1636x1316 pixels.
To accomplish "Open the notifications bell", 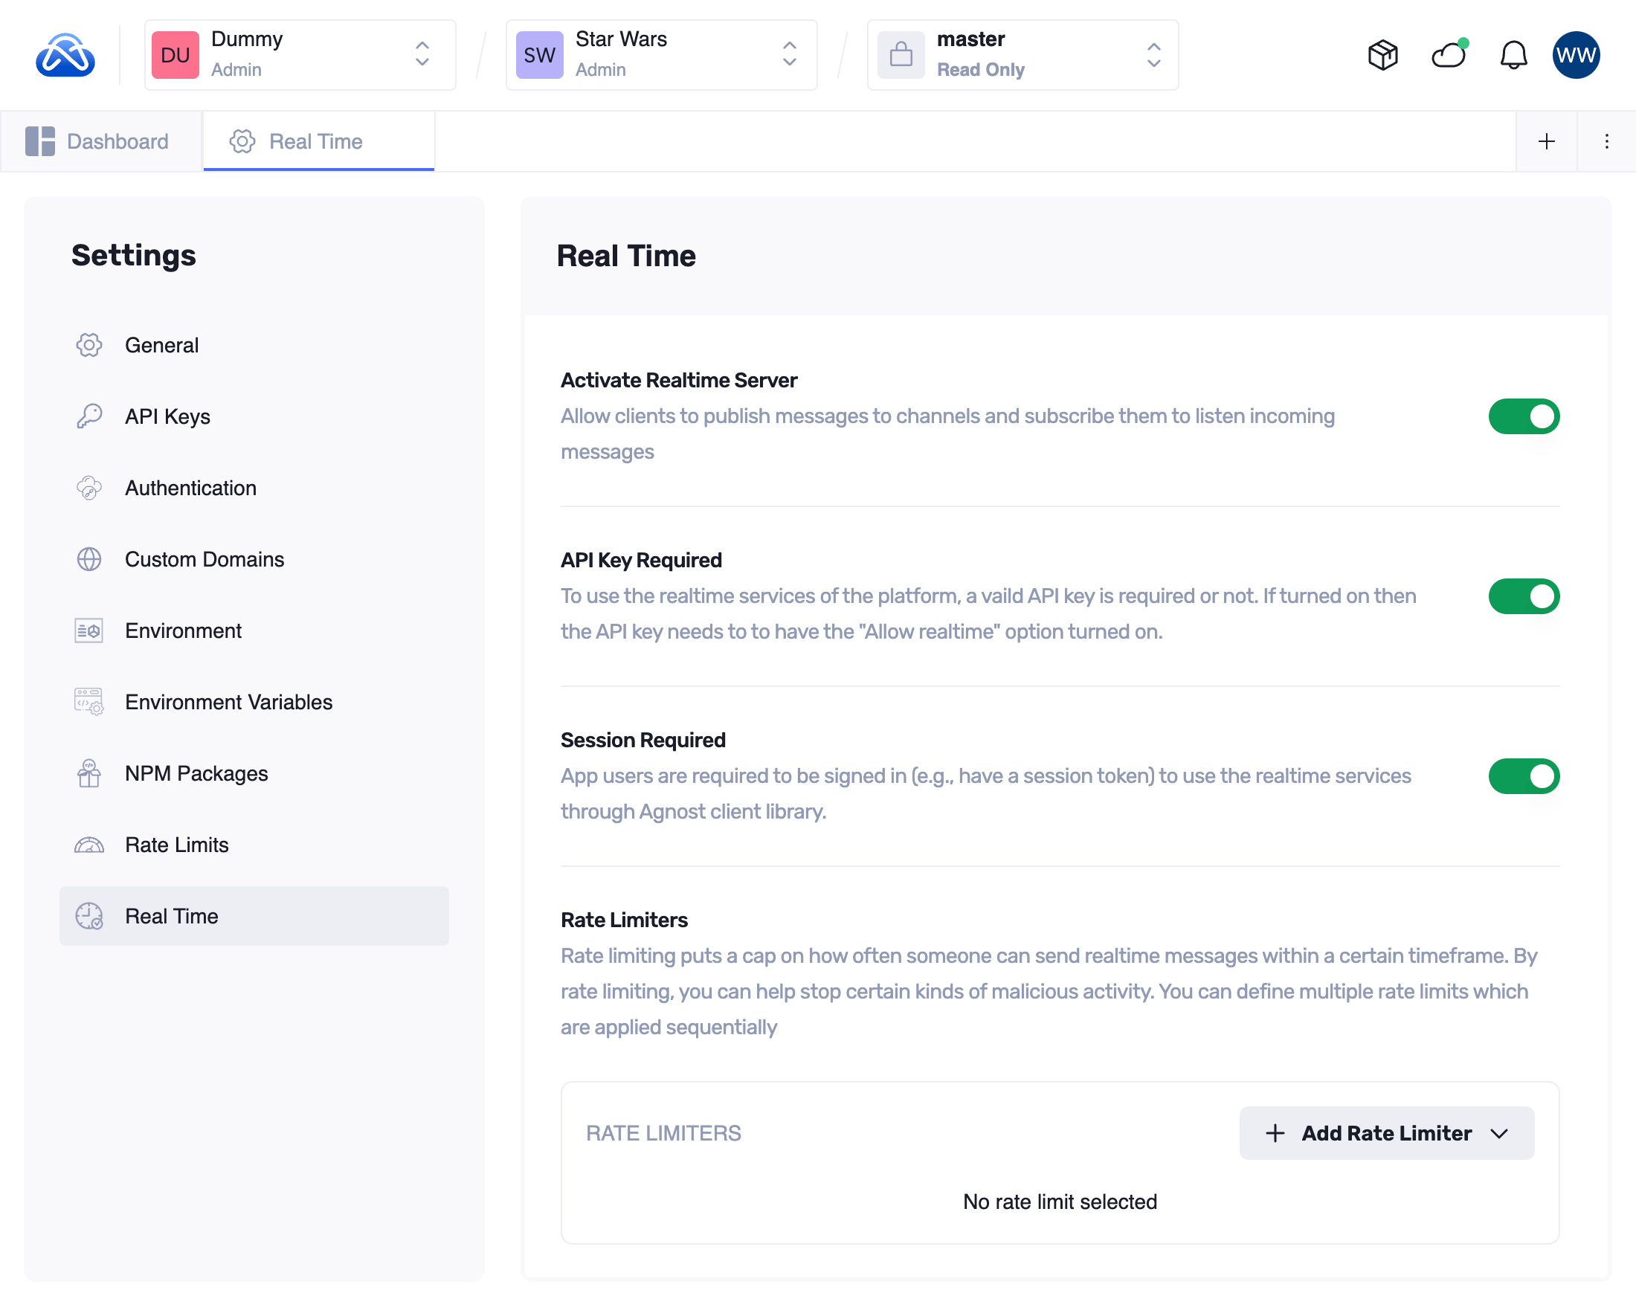I will click(x=1513, y=55).
